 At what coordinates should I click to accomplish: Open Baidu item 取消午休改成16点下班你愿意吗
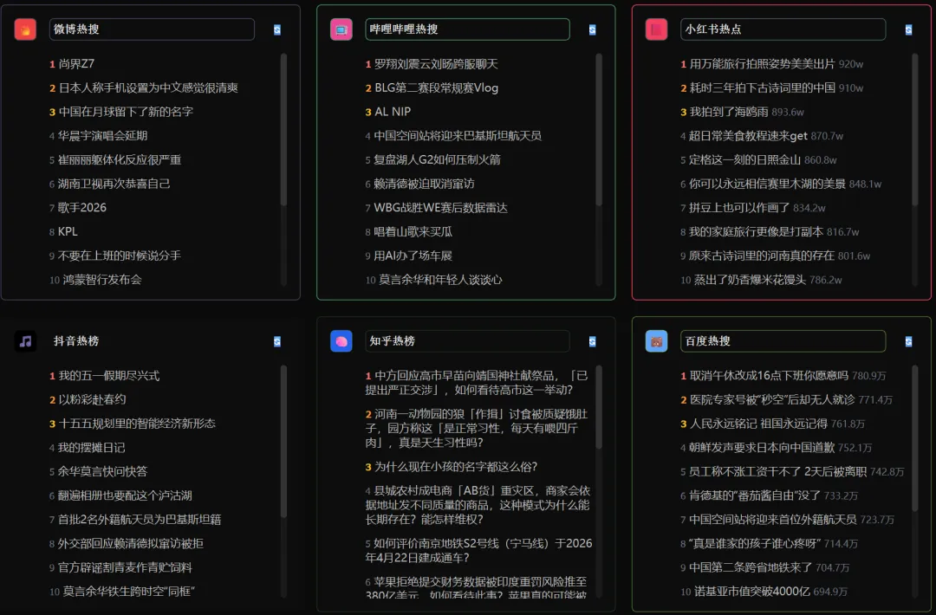point(769,375)
